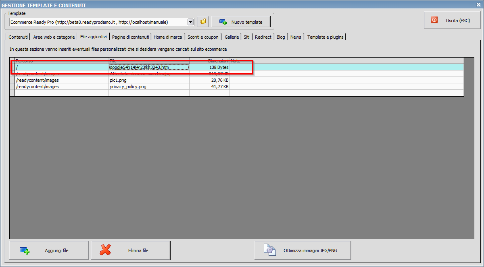
Task: Click the Note column header
Action: tap(346, 61)
